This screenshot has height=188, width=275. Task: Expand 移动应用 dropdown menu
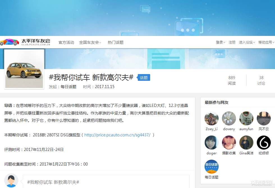click(266, 42)
